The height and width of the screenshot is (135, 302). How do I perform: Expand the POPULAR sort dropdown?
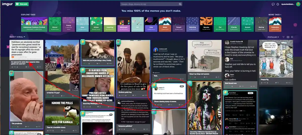273,37
